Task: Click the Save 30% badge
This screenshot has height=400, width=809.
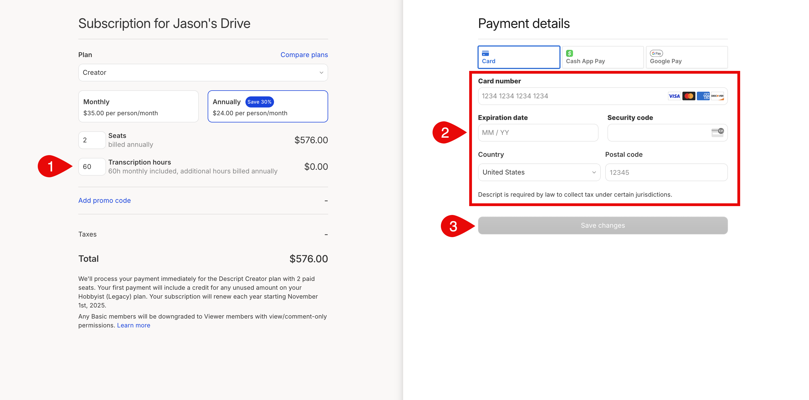Action: (259, 102)
